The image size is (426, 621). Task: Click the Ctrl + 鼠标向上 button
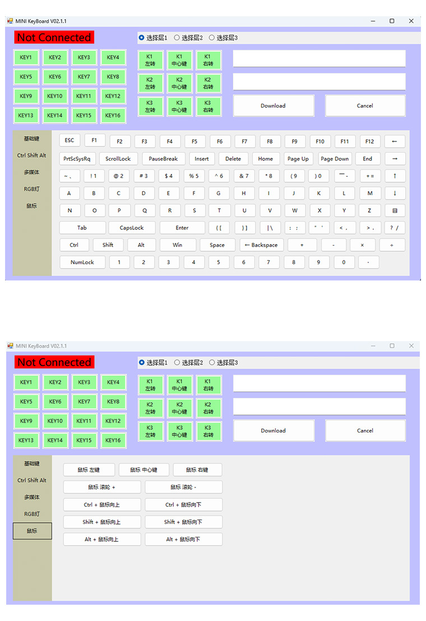click(102, 504)
